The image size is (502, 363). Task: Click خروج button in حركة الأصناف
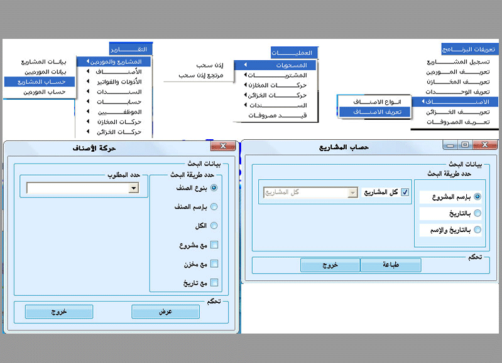[59, 312]
